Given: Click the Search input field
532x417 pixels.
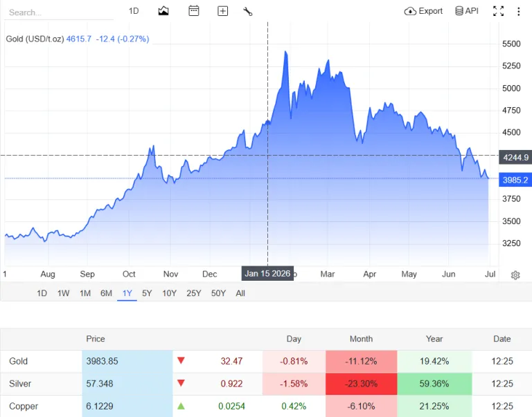Looking at the screenshot, I should pos(59,12).
